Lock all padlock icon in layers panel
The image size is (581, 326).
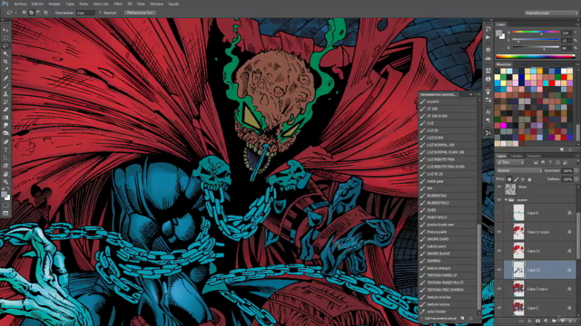click(529, 179)
